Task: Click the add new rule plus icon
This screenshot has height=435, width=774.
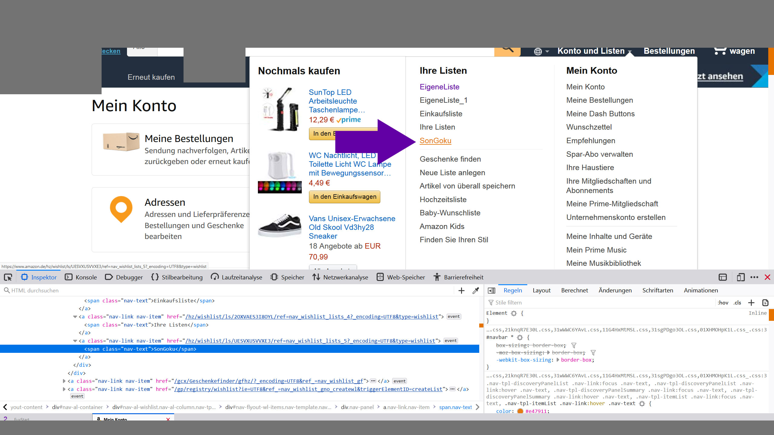Action: click(x=751, y=303)
